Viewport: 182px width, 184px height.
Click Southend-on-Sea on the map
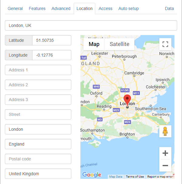click(x=150, y=109)
